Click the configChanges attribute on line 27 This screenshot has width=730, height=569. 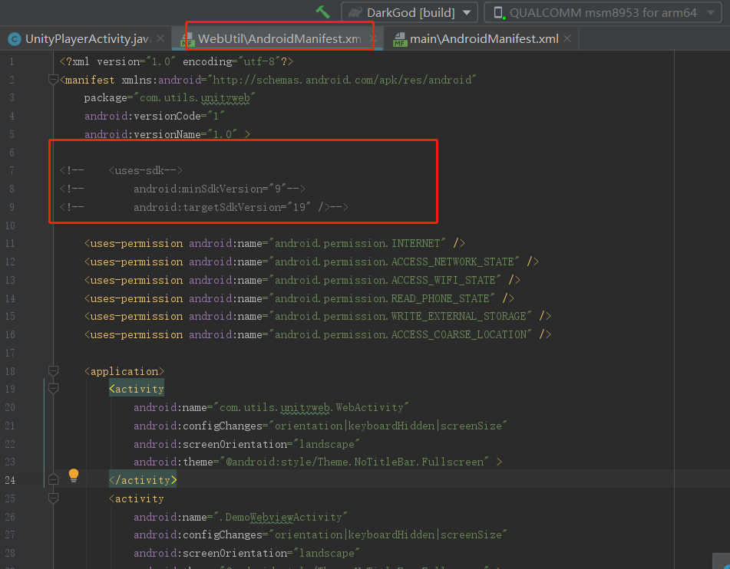click(320, 535)
